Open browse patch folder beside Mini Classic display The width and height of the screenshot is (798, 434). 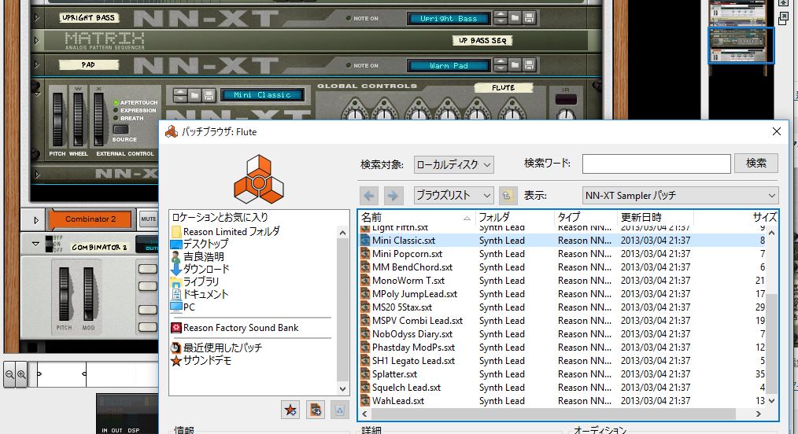coord(194,95)
